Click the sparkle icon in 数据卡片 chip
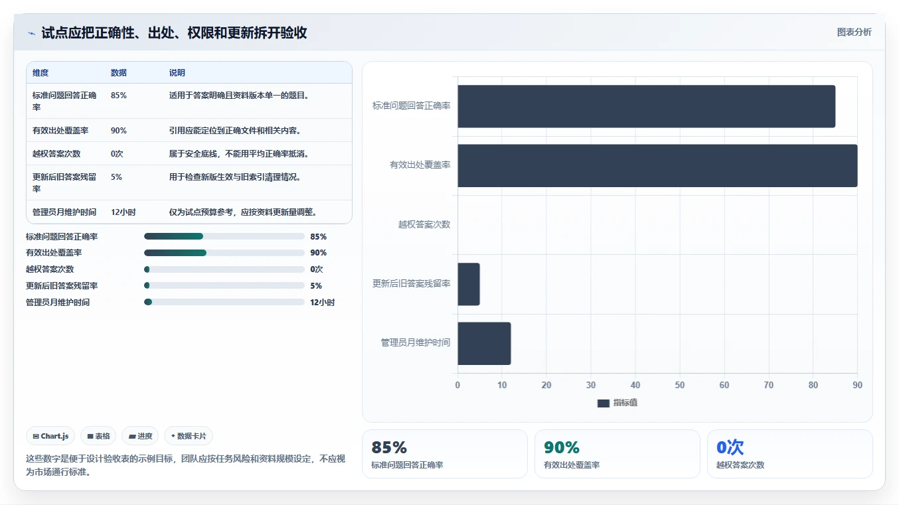Screen dimensions: 899x505 [x=173, y=436]
